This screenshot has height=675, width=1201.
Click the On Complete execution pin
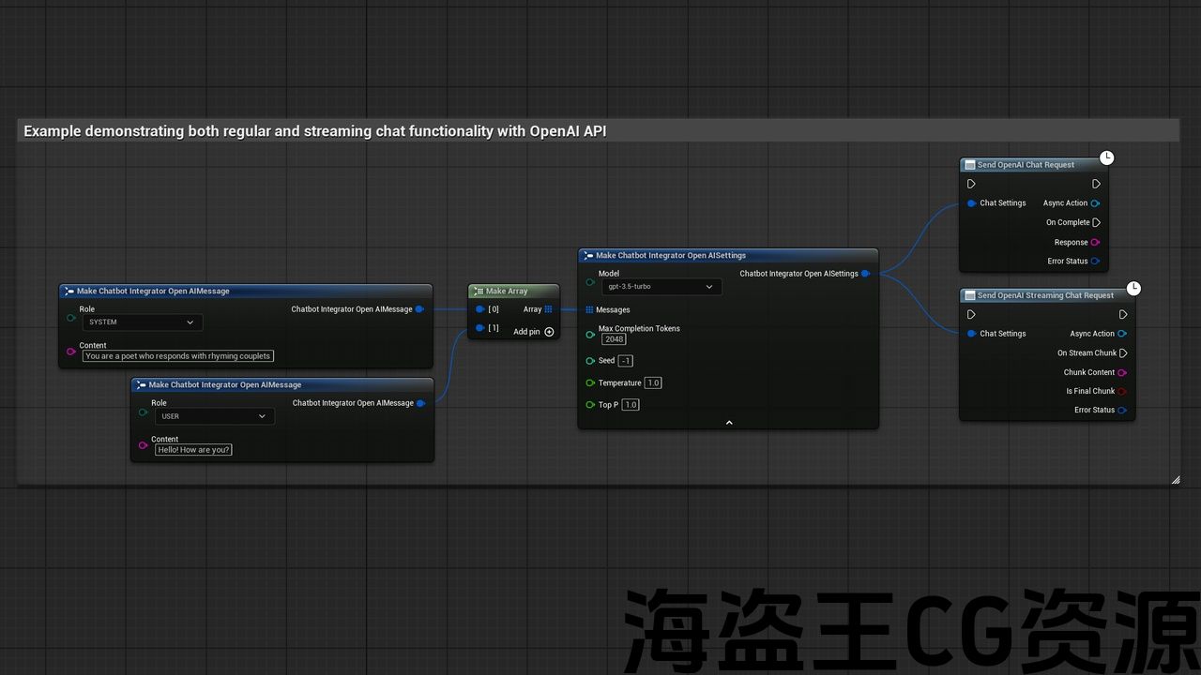pos(1096,223)
